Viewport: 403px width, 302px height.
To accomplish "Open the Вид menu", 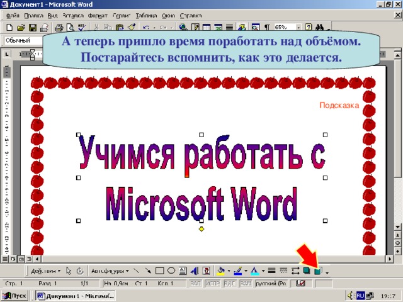I will [52, 16].
